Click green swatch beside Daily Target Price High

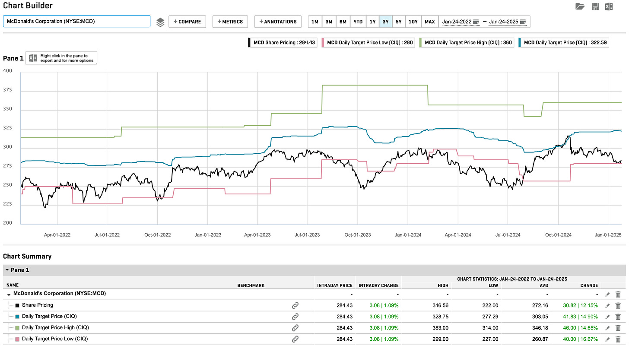17,328
